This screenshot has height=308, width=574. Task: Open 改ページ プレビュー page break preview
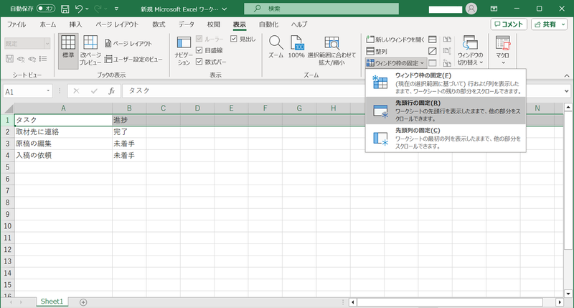(x=90, y=51)
